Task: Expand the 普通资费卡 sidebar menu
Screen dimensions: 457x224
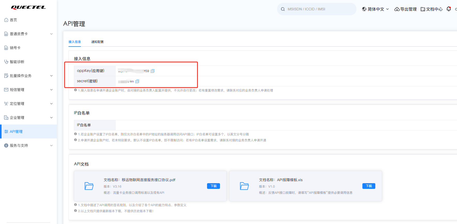Action: point(28,34)
